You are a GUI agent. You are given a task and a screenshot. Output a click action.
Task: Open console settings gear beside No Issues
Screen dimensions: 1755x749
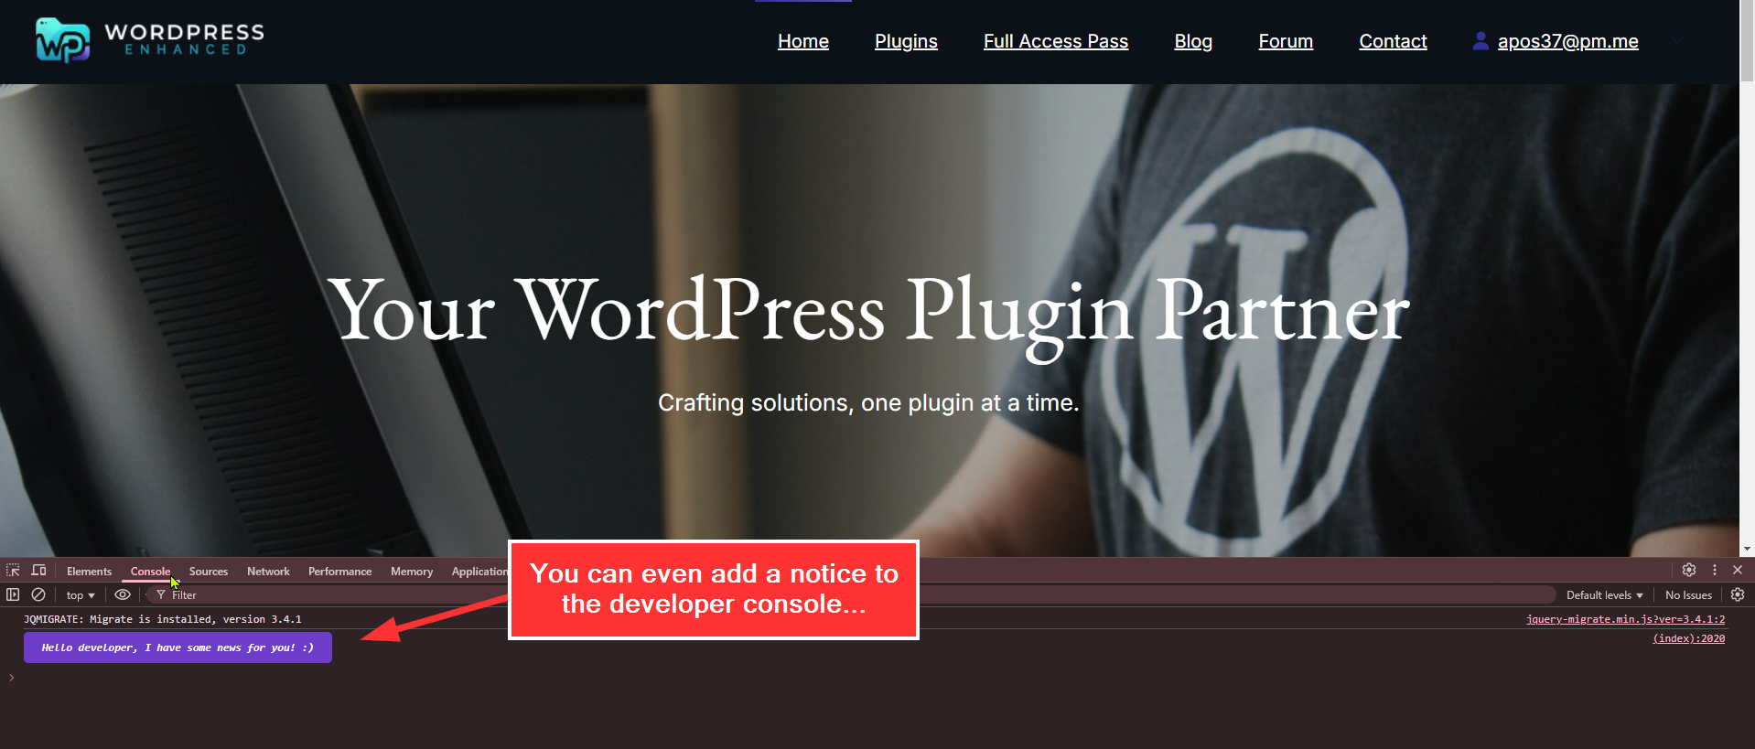(x=1738, y=594)
